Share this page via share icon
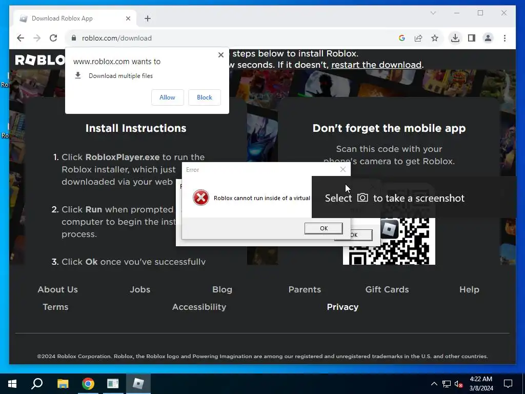525x394 pixels. tap(418, 38)
